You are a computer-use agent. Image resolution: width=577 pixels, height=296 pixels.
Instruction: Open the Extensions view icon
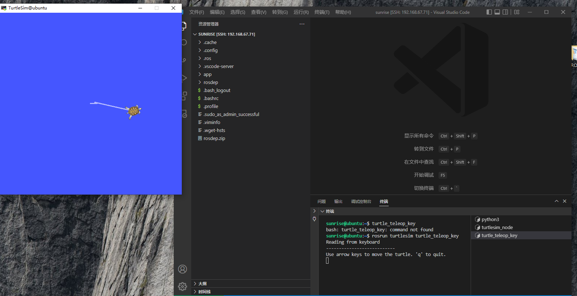click(x=184, y=96)
